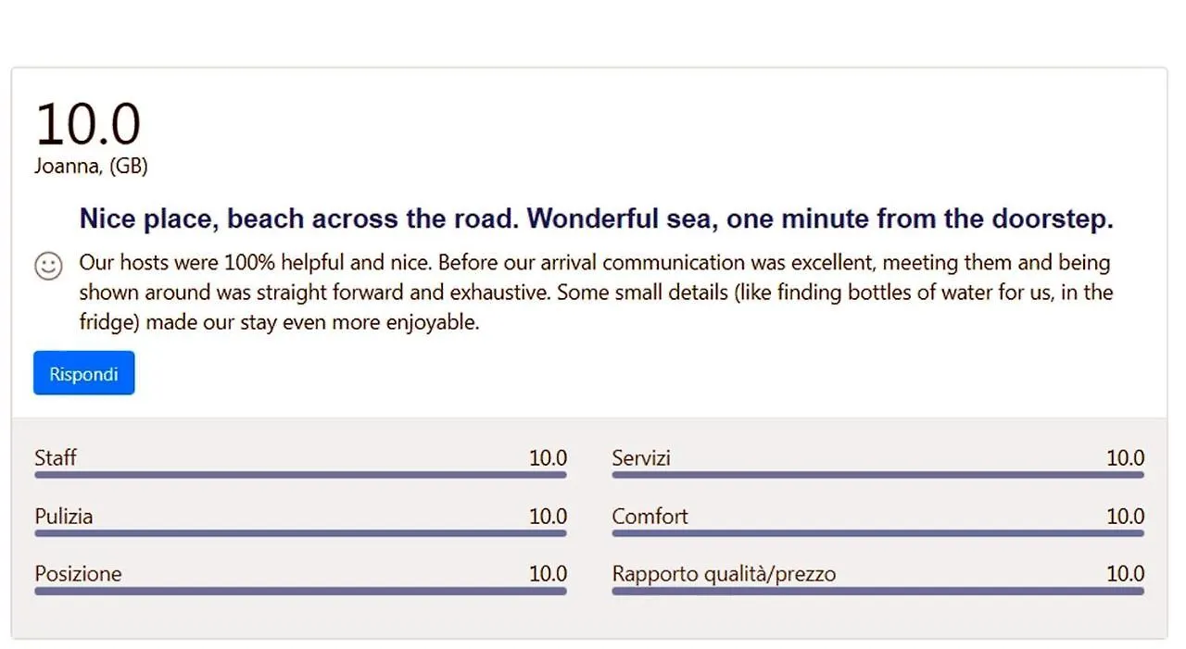Select the Staff label
Viewport: 1186px width, 649px height.
point(56,457)
